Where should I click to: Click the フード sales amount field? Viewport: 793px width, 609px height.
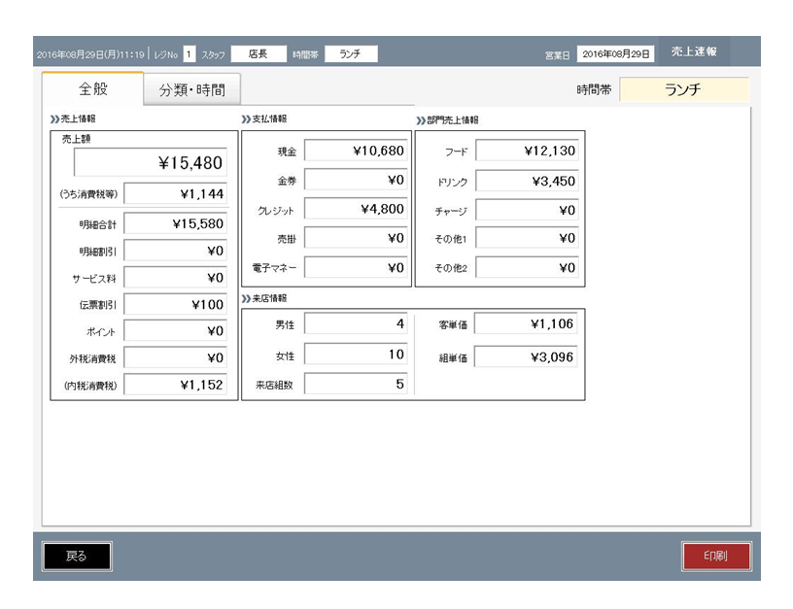pyautogui.click(x=527, y=151)
